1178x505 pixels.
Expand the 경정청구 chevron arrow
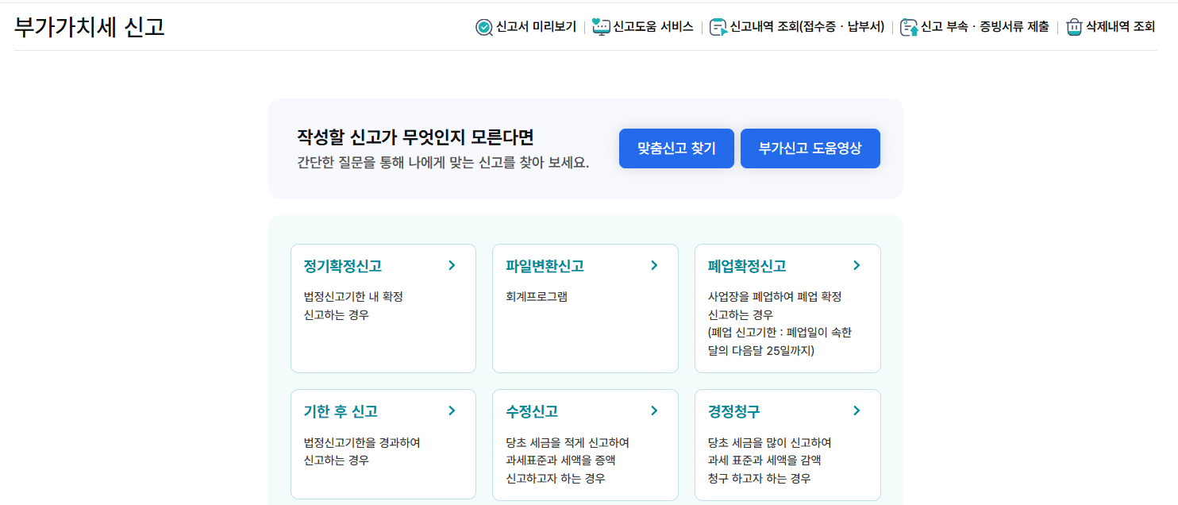857,411
